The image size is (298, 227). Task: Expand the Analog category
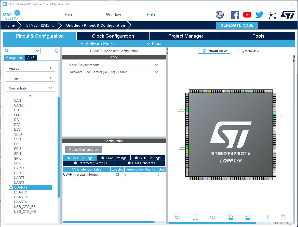click(x=30, y=68)
